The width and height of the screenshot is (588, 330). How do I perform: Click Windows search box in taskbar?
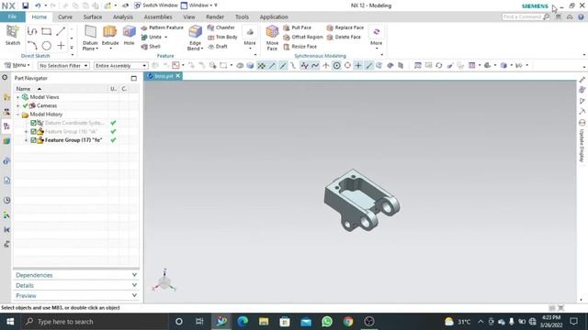(x=94, y=322)
